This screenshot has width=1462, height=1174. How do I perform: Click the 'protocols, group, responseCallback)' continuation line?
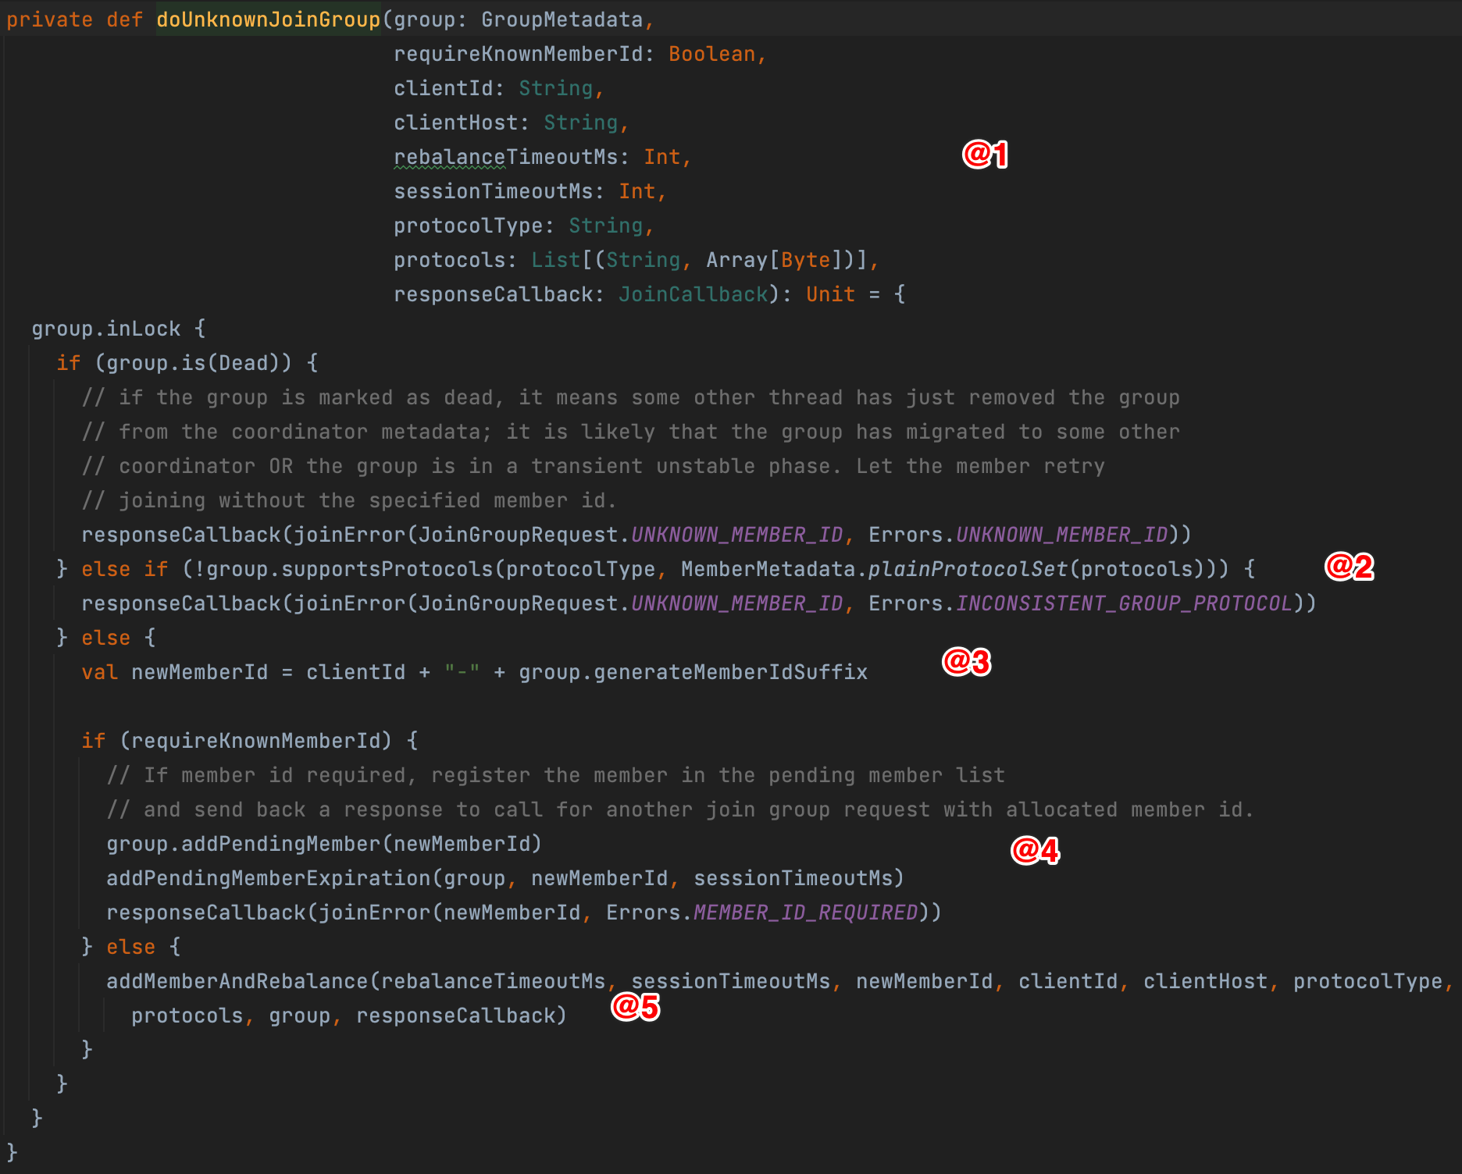tap(349, 1016)
